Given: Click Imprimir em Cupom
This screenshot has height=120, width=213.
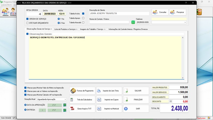Looking at the screenshot, I should point(109,100).
